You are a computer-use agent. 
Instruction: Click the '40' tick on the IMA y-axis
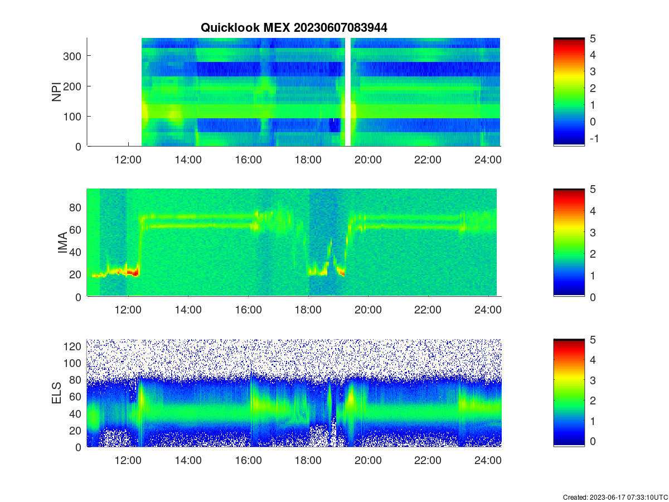(x=76, y=252)
